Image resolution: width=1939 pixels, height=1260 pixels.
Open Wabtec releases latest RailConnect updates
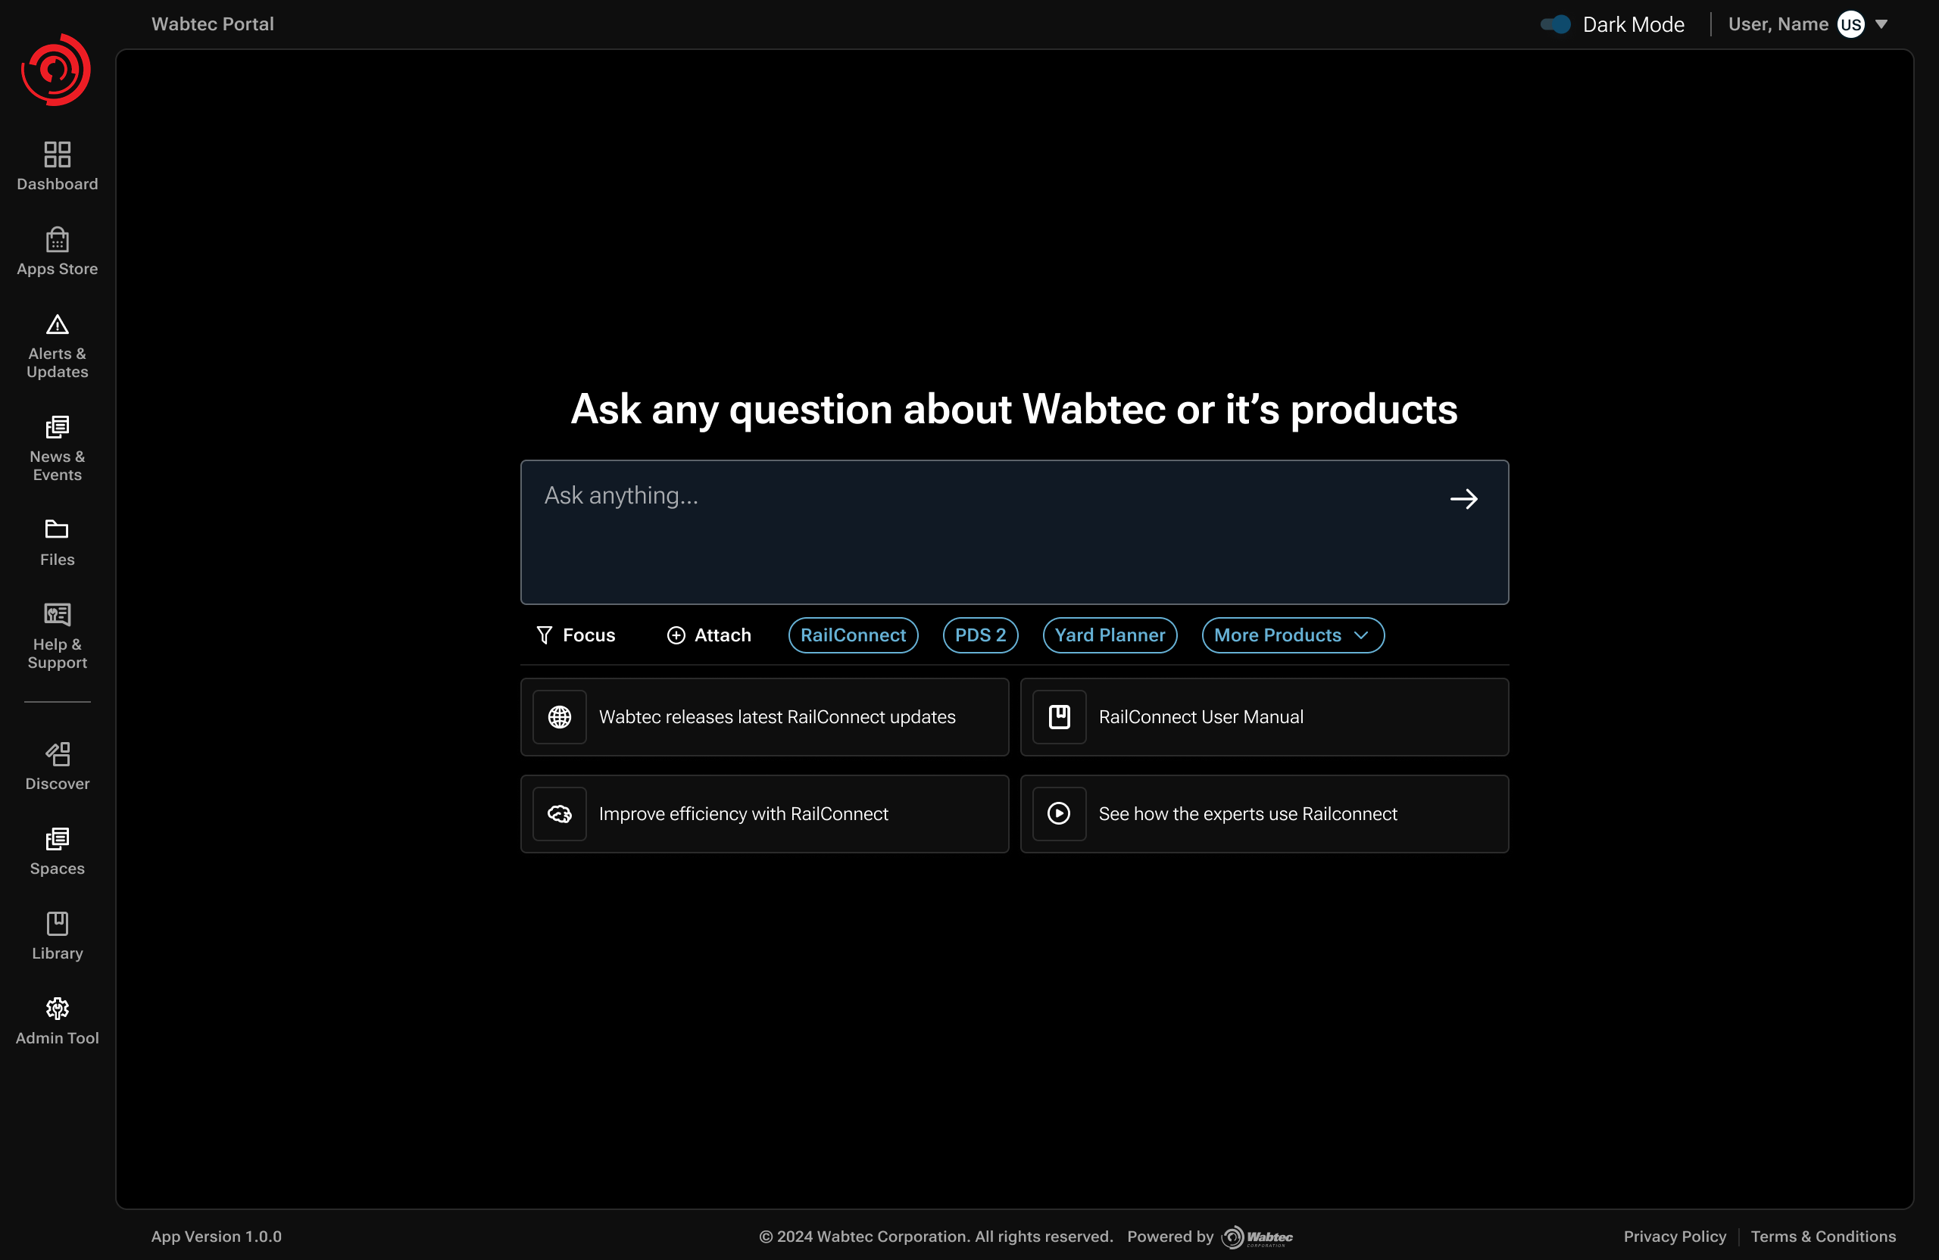[764, 717]
